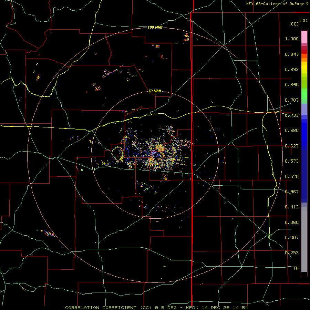Viewport: 310px width, 310px height.
Task: Click the 0.680 scale value
Action: pyautogui.click(x=292, y=131)
